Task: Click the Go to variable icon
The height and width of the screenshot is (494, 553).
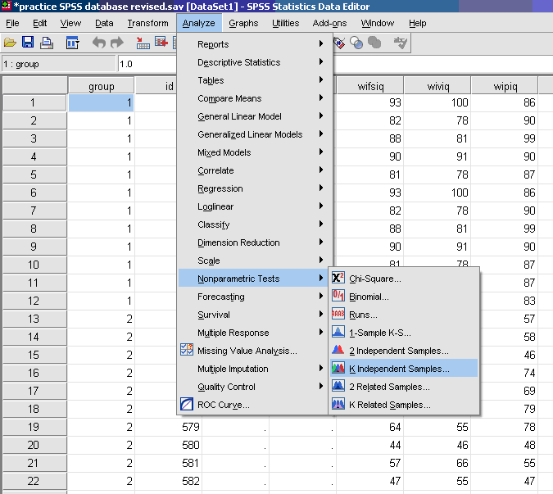Action: (x=161, y=43)
